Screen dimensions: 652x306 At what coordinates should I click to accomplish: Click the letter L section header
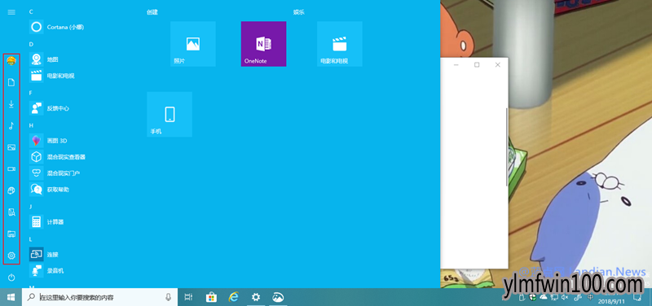pyautogui.click(x=31, y=239)
